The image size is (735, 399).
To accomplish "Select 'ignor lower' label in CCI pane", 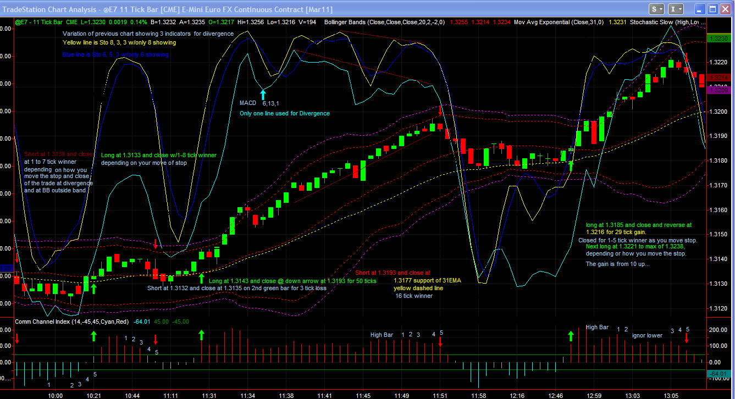I will [647, 335].
